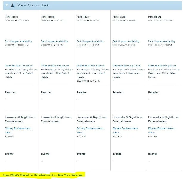Screen dimensions: 183x179
Task: Select the Magic Kingdom Park header title
Action: [x=33, y=5]
